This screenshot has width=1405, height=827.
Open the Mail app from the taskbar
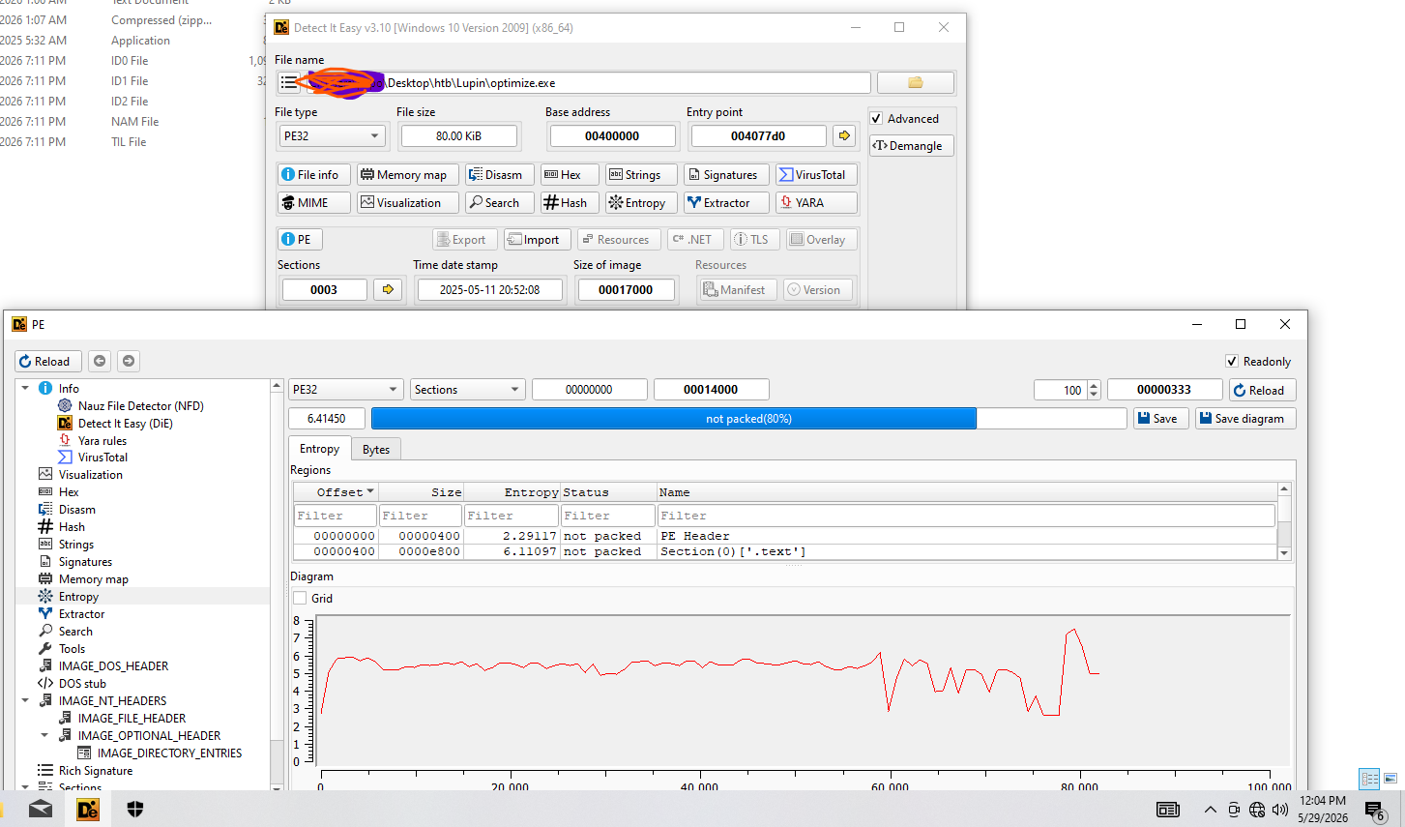[41, 810]
